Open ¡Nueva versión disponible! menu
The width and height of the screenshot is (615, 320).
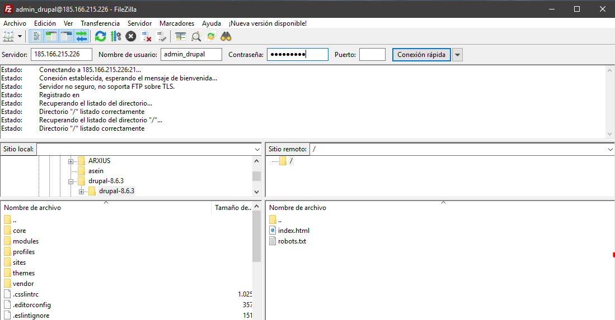tap(267, 23)
